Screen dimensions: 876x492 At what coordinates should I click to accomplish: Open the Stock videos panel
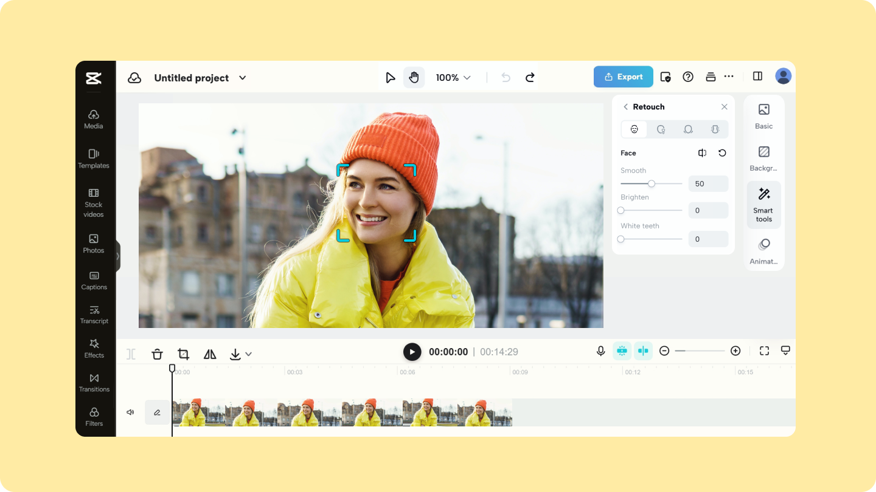94,203
